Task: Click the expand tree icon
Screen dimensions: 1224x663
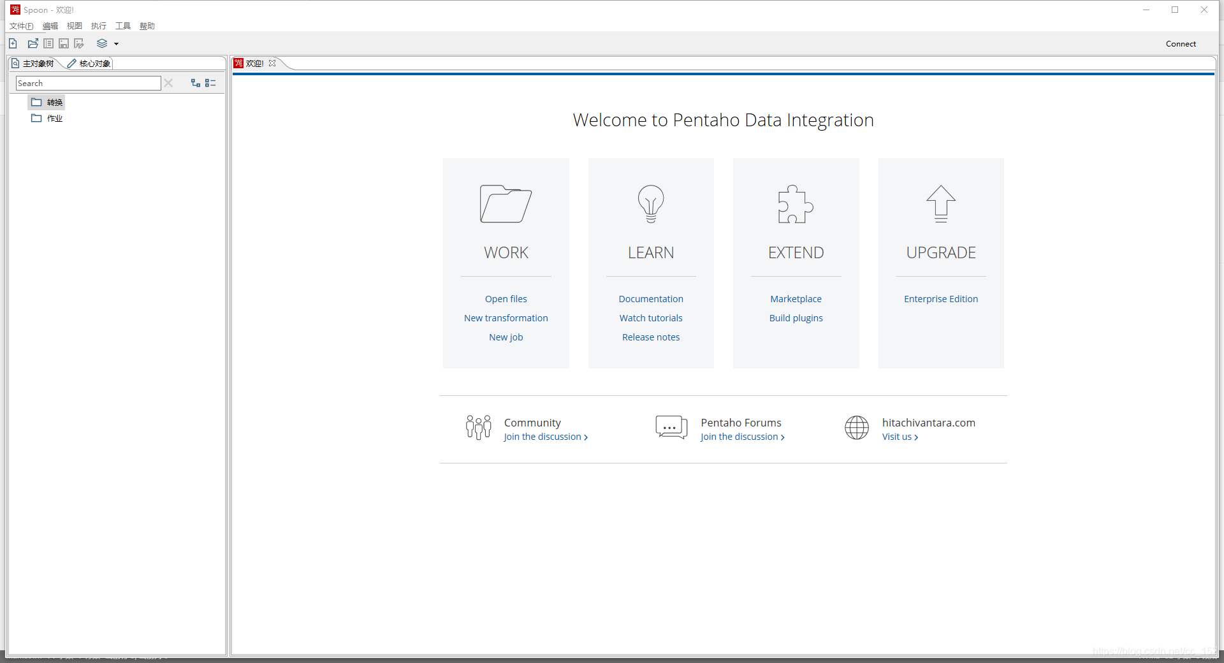Action: 196,83
